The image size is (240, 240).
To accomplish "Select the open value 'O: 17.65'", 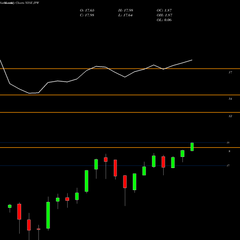I will tap(87, 11).
